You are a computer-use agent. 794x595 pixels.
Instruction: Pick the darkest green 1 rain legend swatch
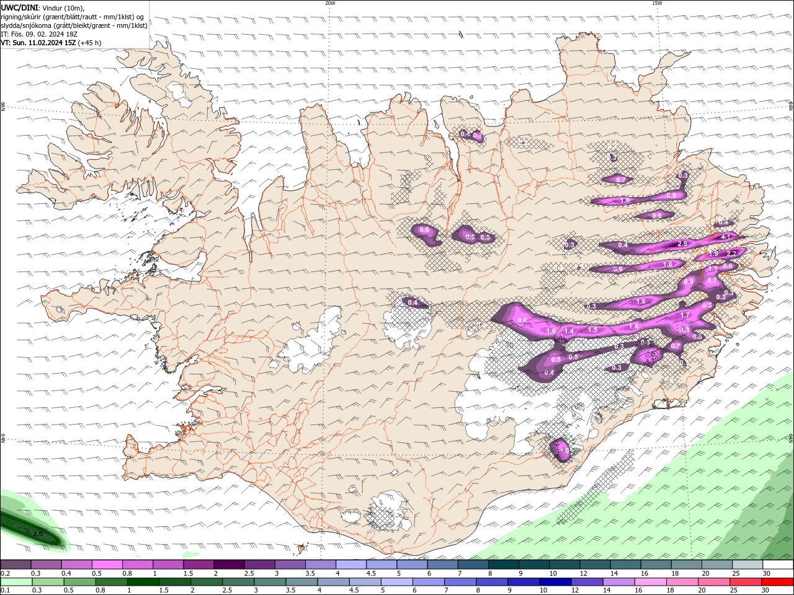coord(143,582)
